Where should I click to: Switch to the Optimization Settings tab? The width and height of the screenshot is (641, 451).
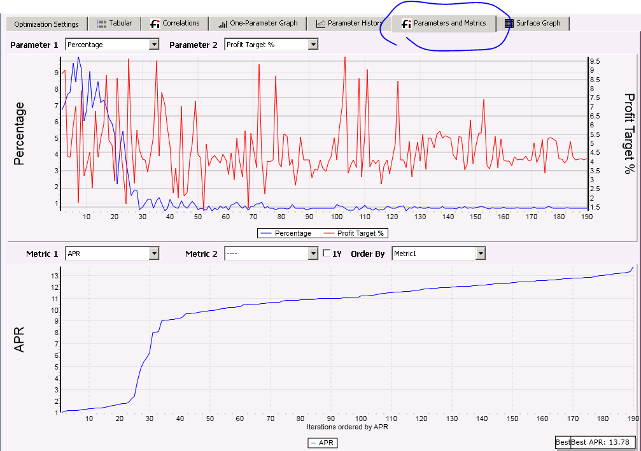coord(46,24)
